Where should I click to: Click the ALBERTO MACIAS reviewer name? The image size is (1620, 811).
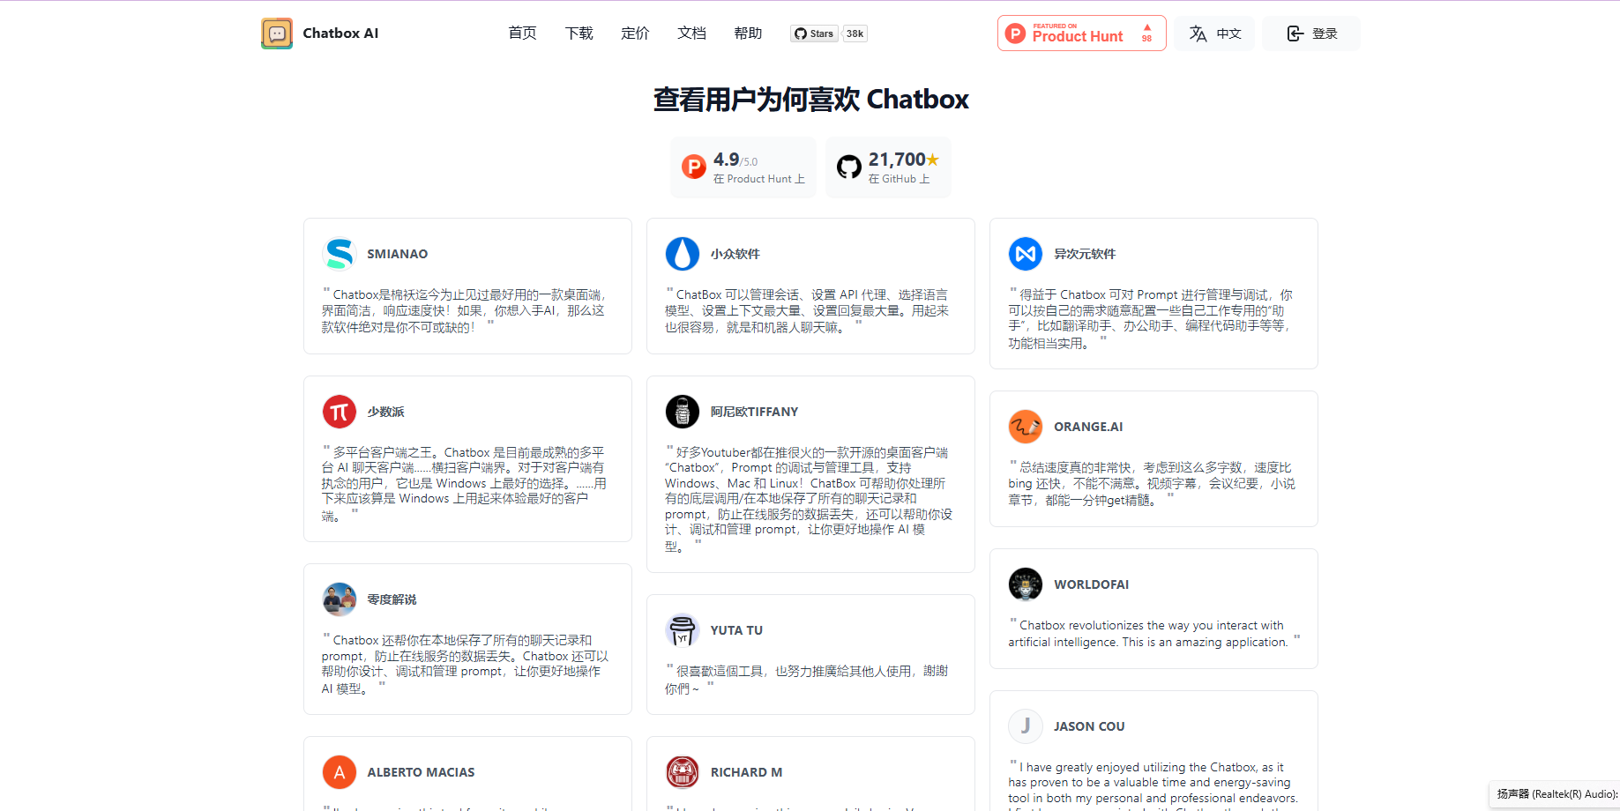421,772
